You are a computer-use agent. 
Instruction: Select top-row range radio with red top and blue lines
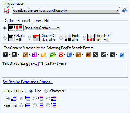click(48, 99)
